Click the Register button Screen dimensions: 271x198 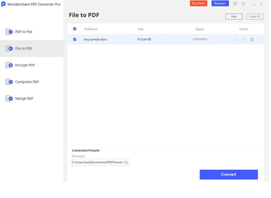(220, 3)
